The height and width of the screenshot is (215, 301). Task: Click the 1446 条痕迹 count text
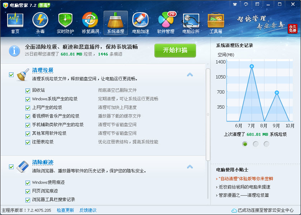pos(110,54)
